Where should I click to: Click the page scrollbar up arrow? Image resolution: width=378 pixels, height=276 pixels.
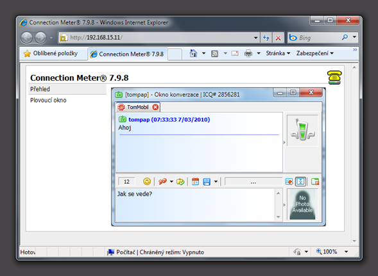(354, 67)
